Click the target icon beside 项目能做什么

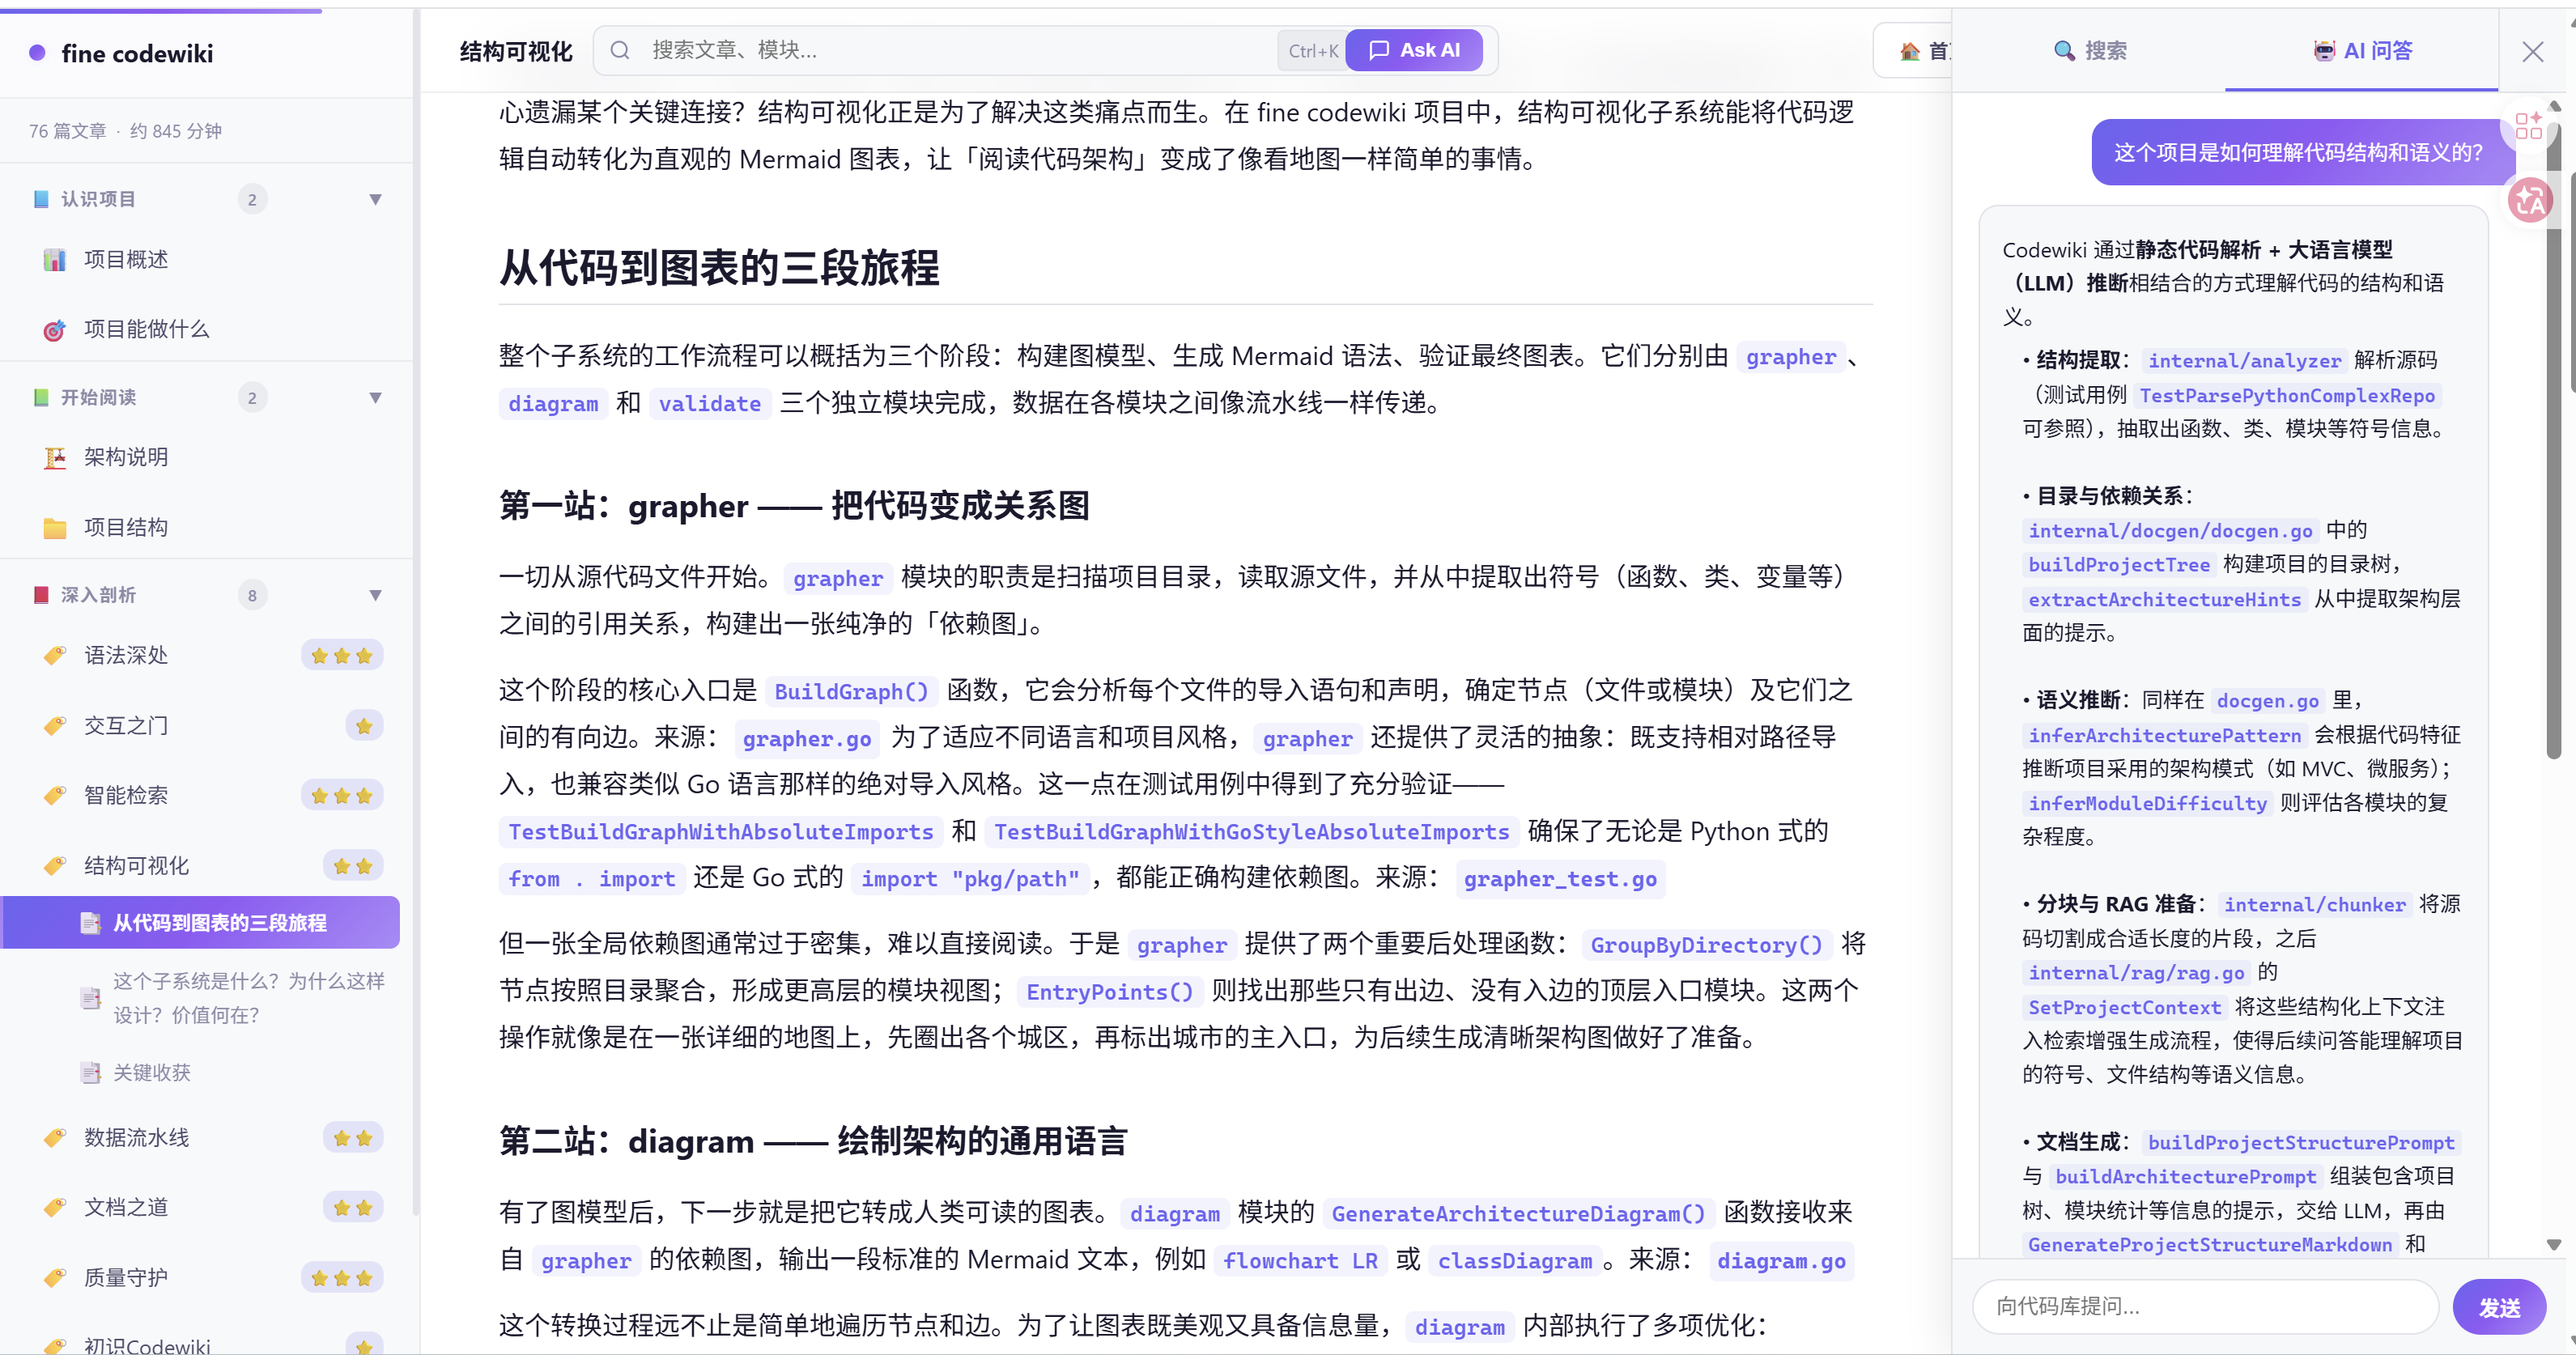coord(55,330)
